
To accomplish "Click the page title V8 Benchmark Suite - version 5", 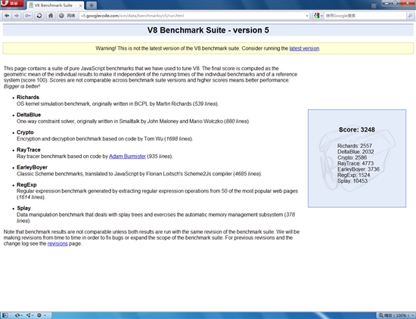I will point(208,30).
